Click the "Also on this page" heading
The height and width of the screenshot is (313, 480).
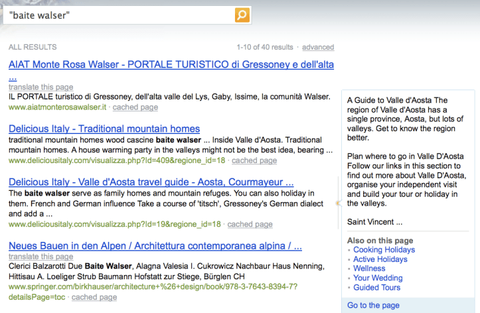[x=380, y=241]
